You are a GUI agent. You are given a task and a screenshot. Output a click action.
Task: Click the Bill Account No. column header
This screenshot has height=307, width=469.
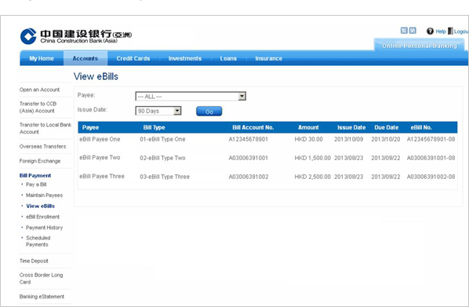point(253,128)
